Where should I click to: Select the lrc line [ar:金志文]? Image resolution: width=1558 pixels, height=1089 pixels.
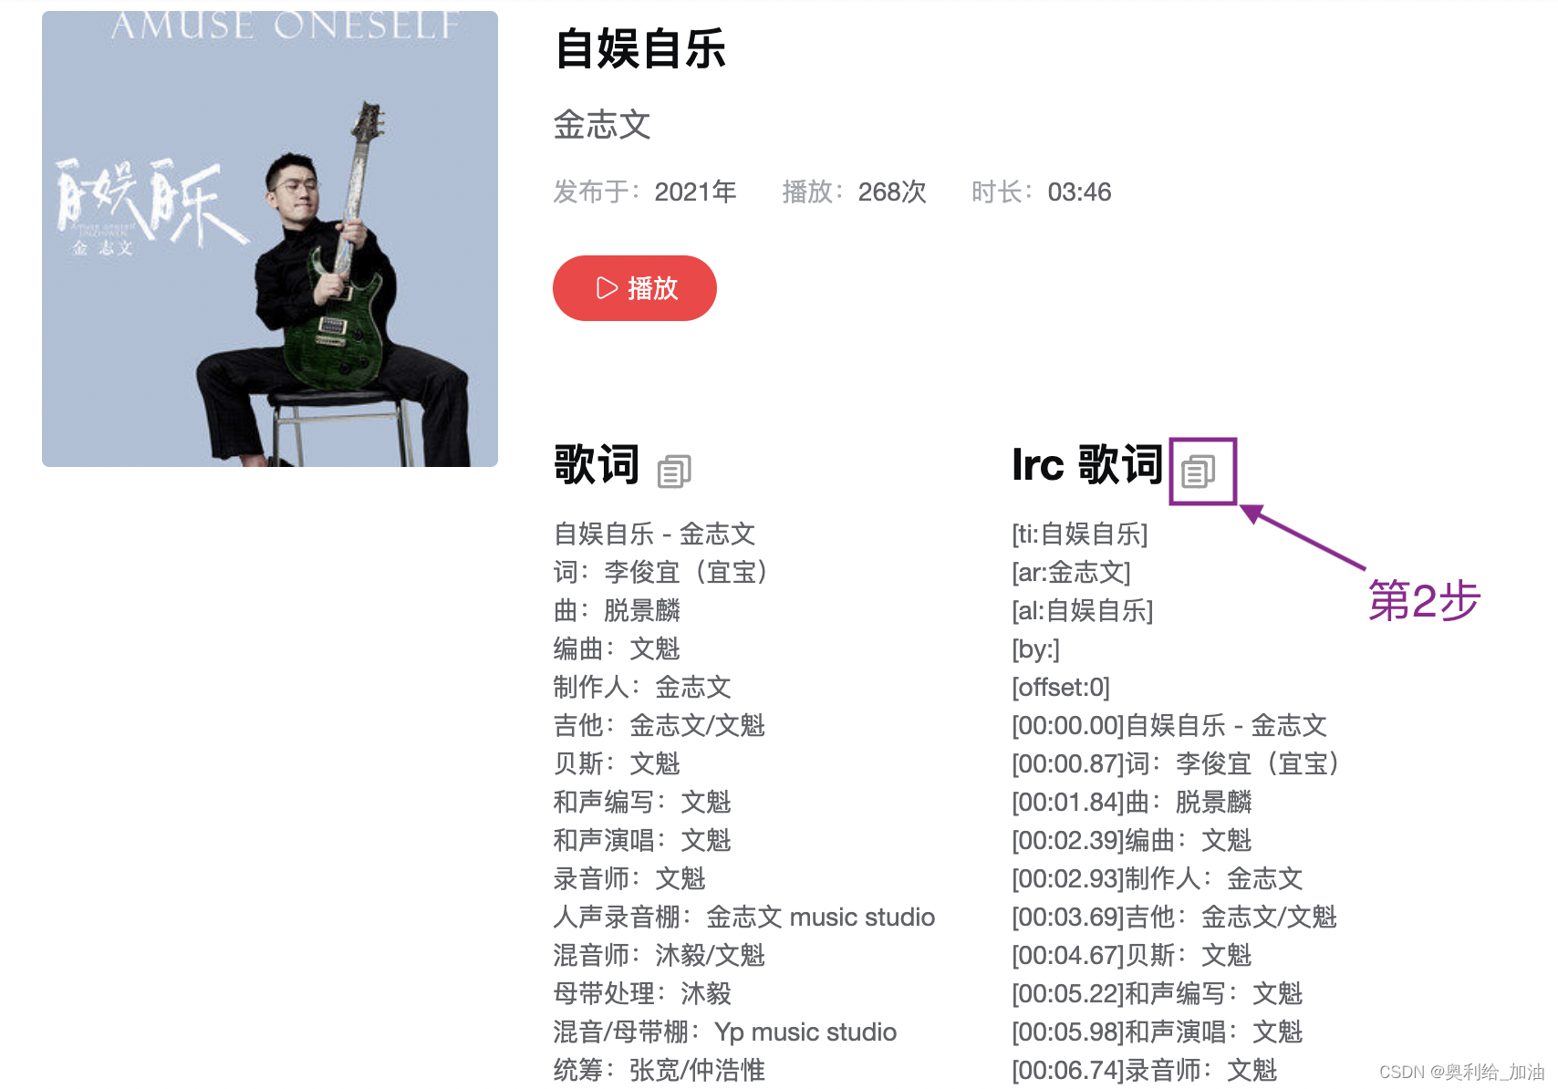point(1071,572)
